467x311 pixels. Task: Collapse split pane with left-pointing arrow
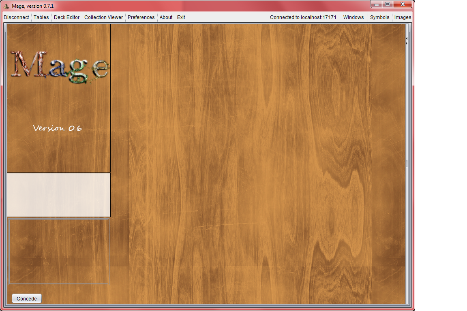click(x=407, y=38)
